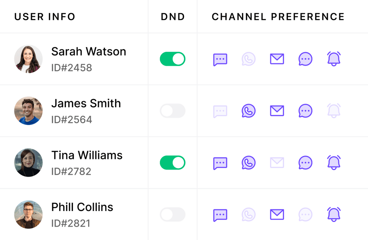The width and height of the screenshot is (368, 240).
Task: Click the dimmed email icon for Tina Williams
Action: pos(277,162)
